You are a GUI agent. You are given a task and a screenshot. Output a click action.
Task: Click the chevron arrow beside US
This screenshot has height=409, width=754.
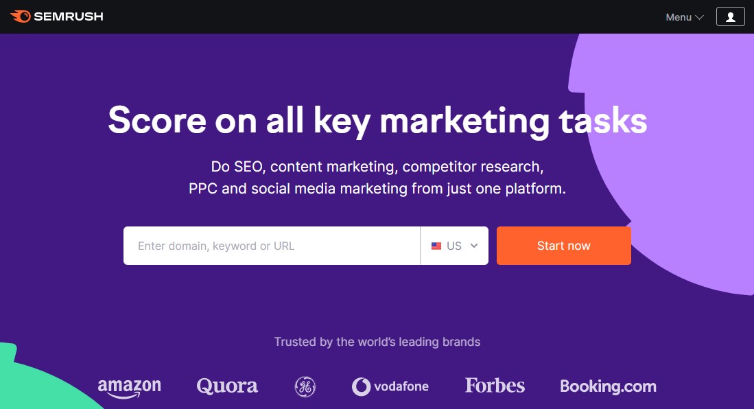point(474,246)
